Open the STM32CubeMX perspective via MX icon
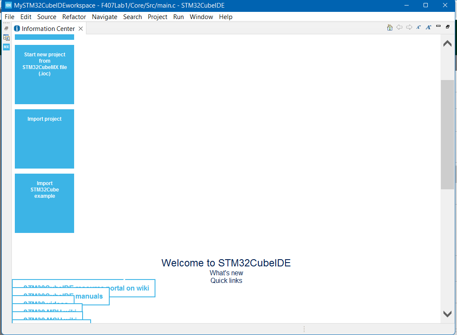457x335 pixels. 6,47
